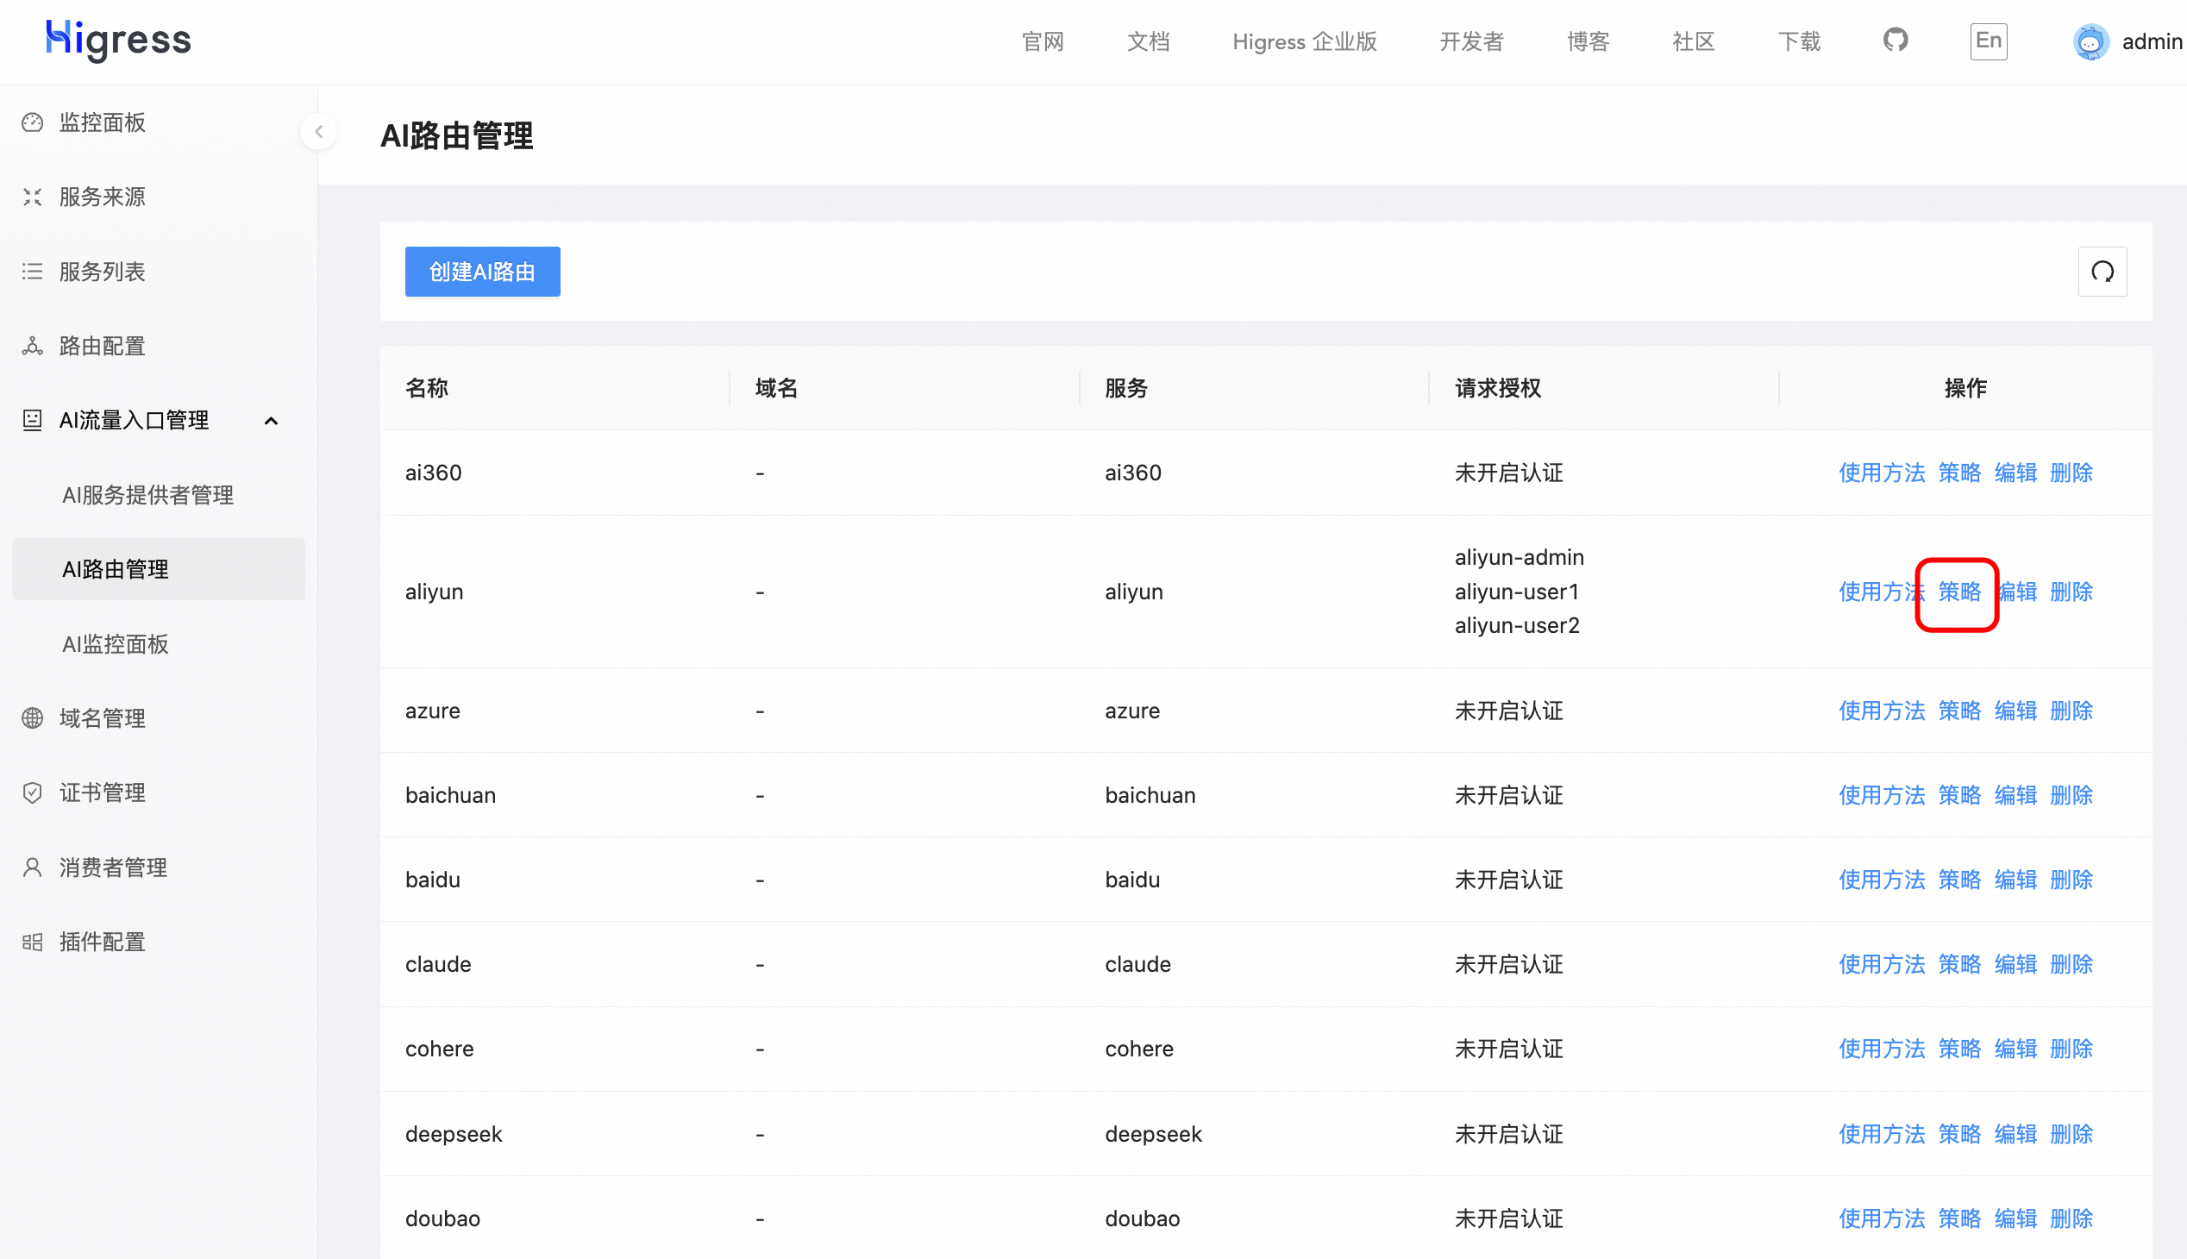This screenshot has height=1259, width=2187.
Task: Click the 创建AI路由 button
Action: (x=482, y=272)
